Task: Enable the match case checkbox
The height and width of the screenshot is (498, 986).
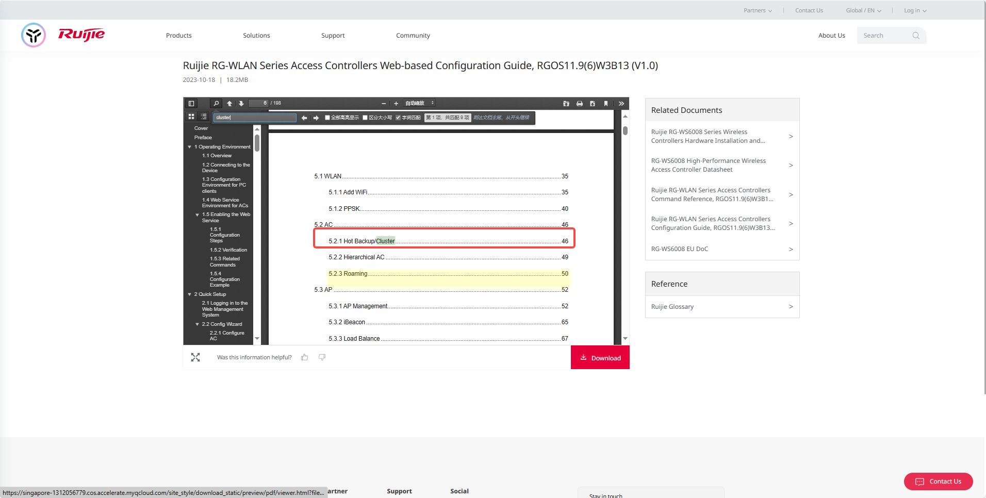Action: pos(365,118)
